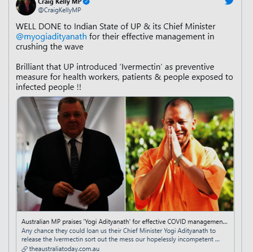Click the link chain icon beside theaustraliatoday.com.au

[x=25, y=249]
